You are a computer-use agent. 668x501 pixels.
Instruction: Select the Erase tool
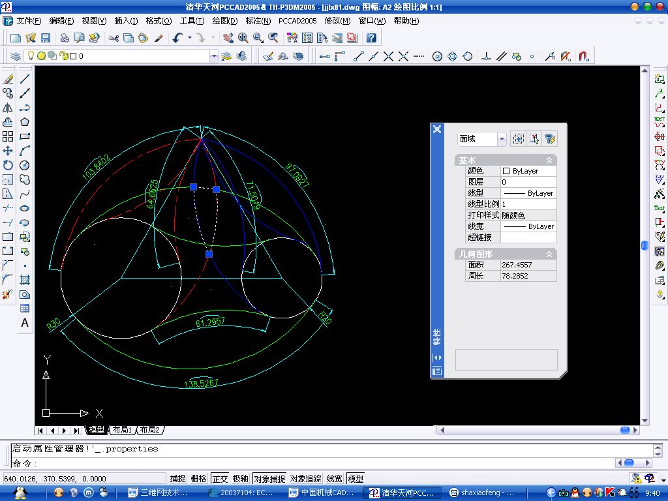(8, 79)
